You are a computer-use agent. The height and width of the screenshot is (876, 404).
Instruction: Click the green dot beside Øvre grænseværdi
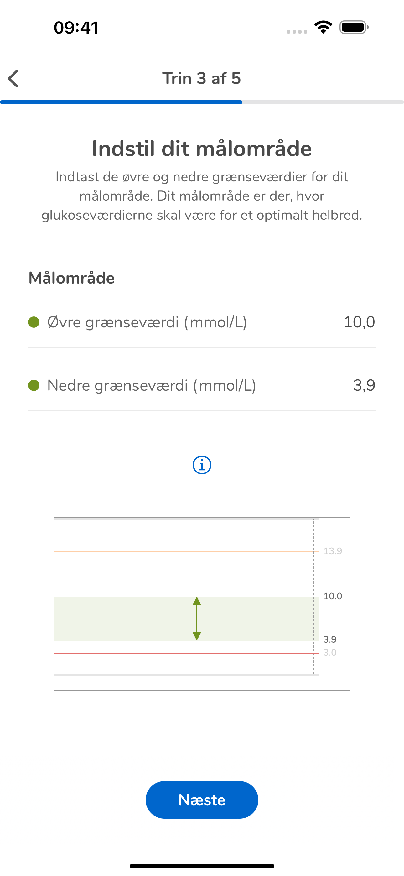pyautogui.click(x=34, y=322)
